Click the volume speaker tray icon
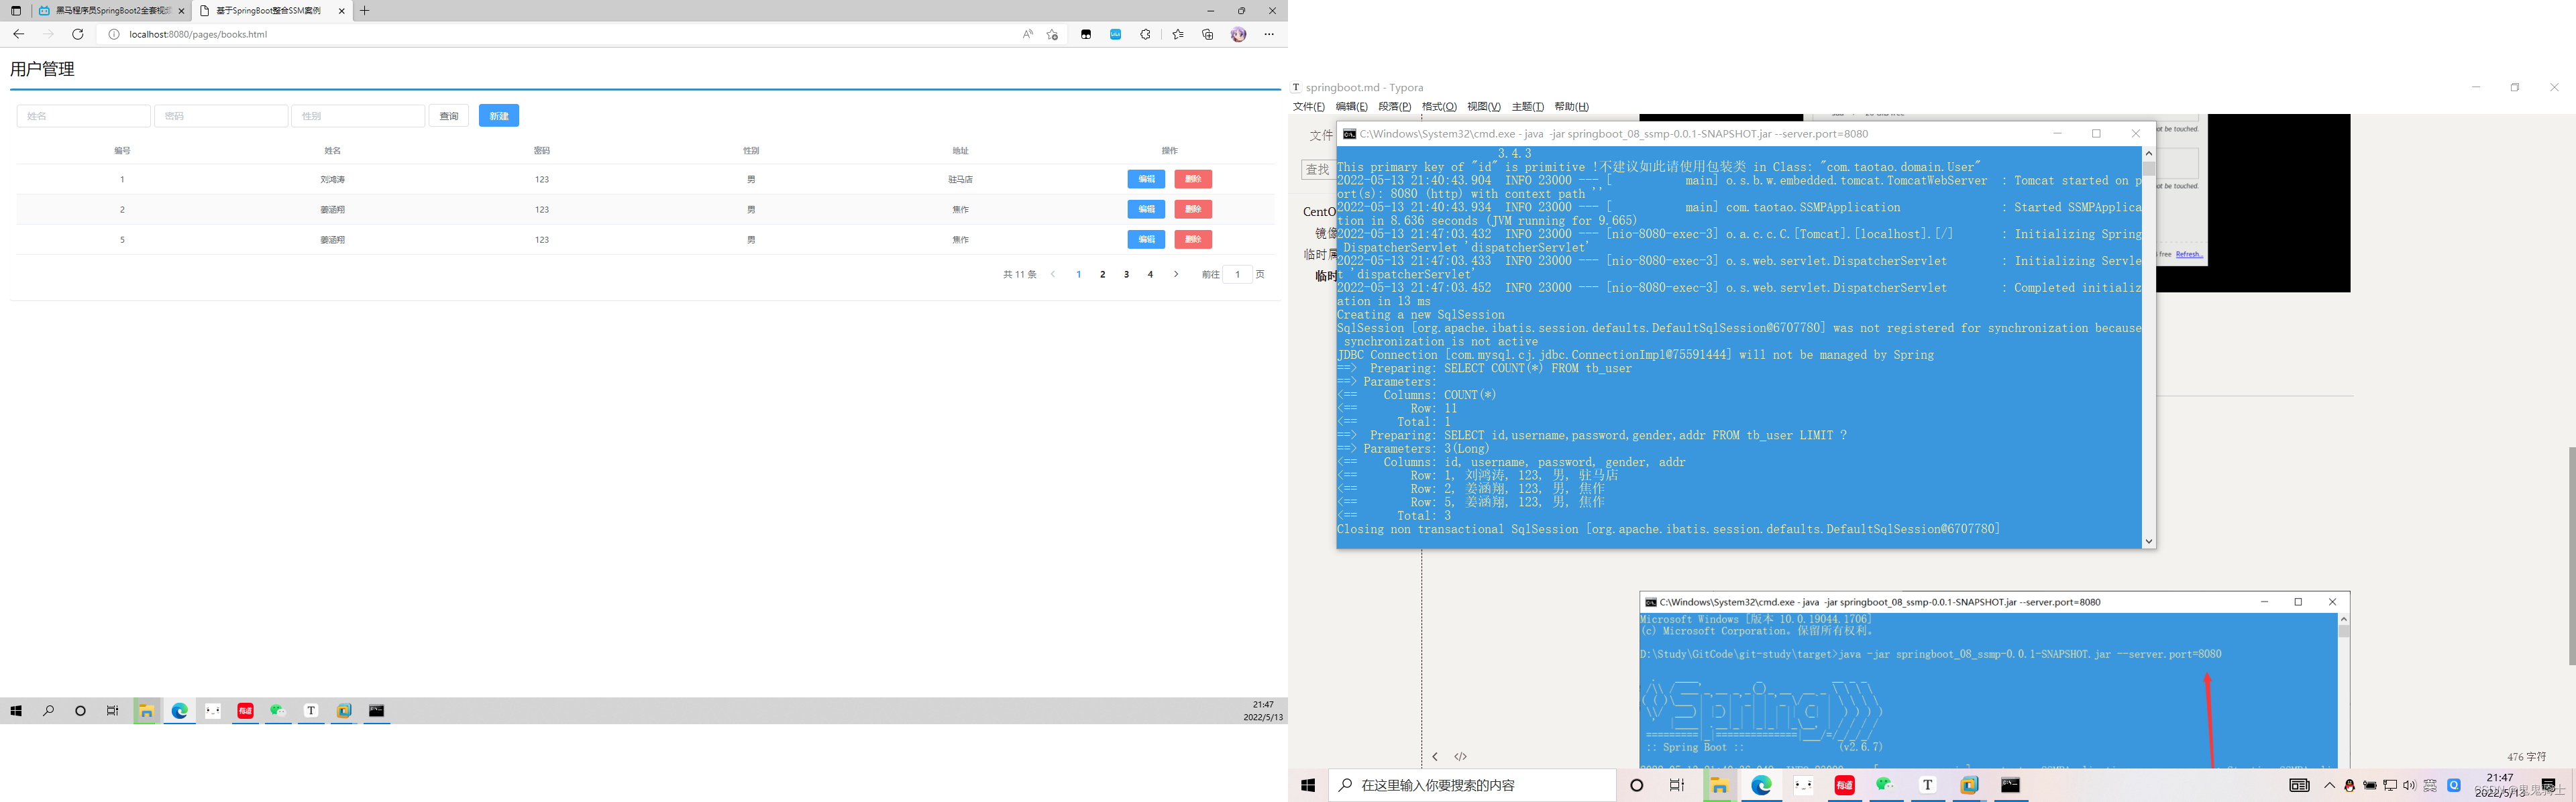This screenshot has height=802, width=2576. tap(2409, 786)
